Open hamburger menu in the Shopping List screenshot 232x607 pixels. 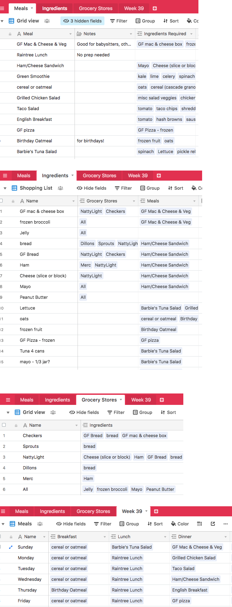pyautogui.click(x=5, y=176)
